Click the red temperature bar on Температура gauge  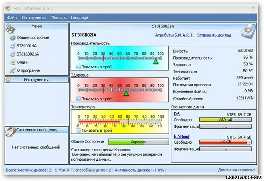pos(99,121)
